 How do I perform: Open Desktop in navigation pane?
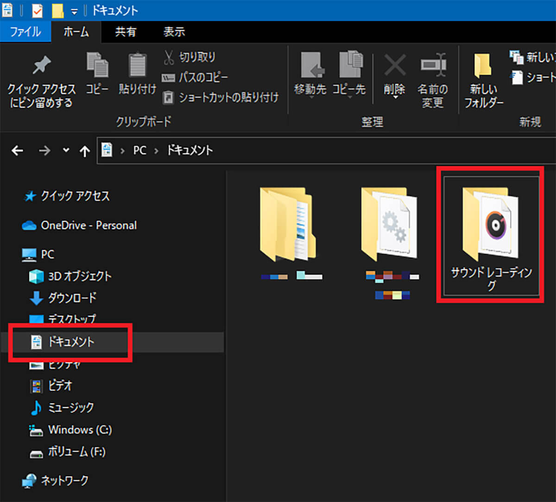pyautogui.click(x=63, y=320)
